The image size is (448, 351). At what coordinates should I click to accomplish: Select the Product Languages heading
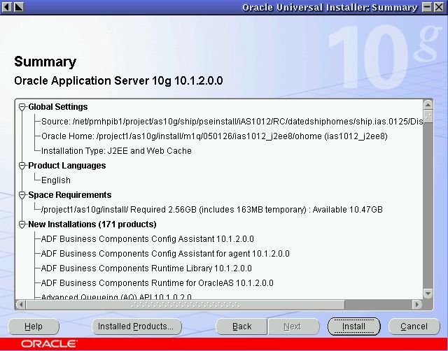tap(67, 166)
